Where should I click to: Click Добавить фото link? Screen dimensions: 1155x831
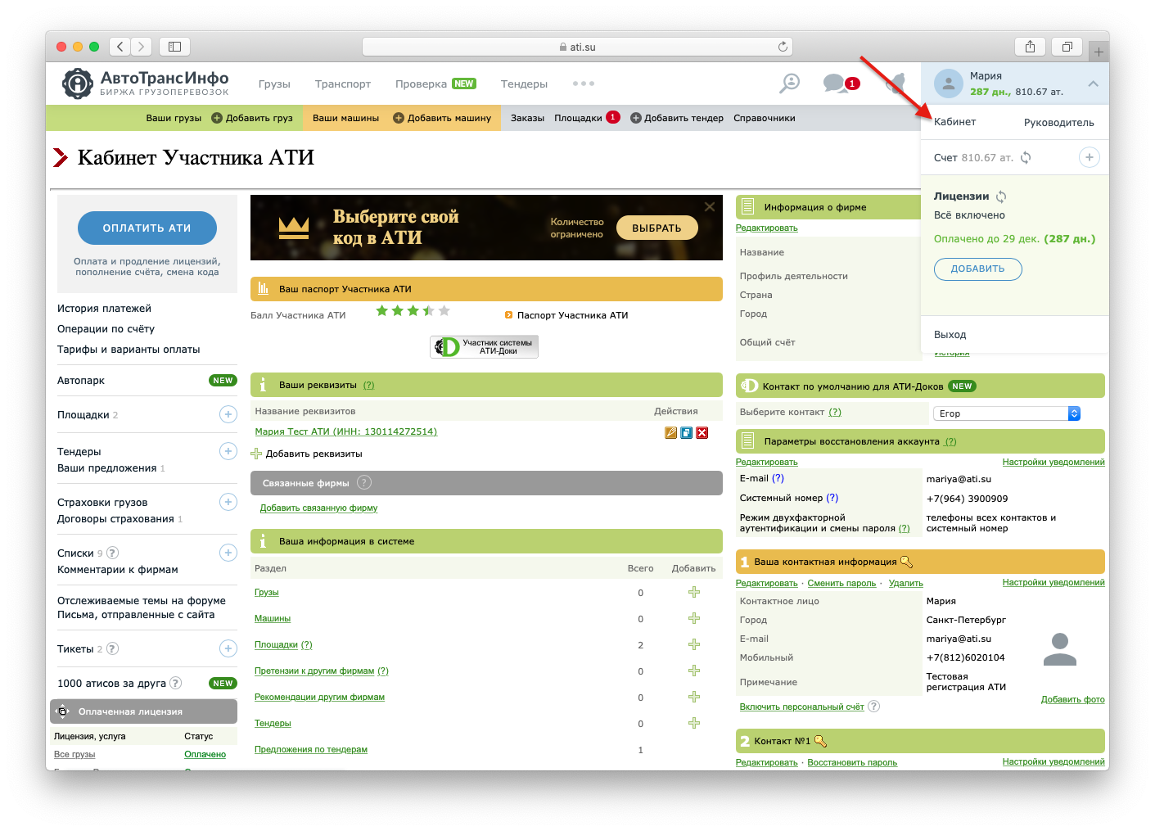coord(1072,699)
